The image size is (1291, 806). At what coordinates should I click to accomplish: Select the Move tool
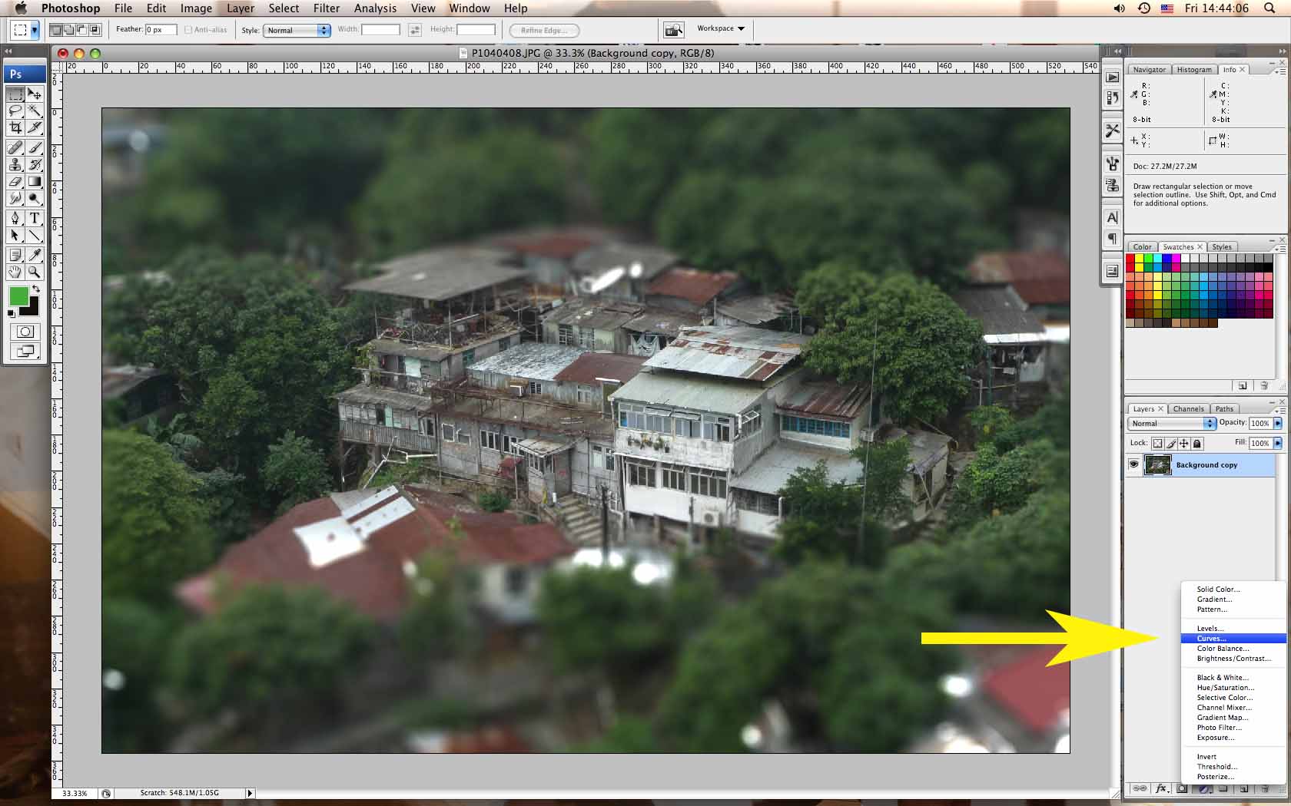[35, 94]
